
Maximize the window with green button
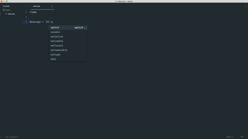[7, 1]
